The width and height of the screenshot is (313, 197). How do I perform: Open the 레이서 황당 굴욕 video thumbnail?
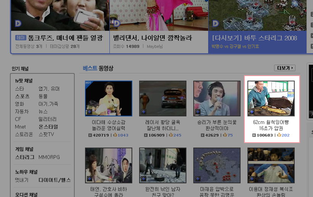[163, 98]
